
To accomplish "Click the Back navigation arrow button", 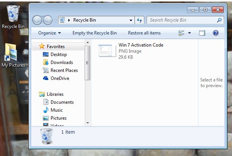I will click(x=37, y=20).
